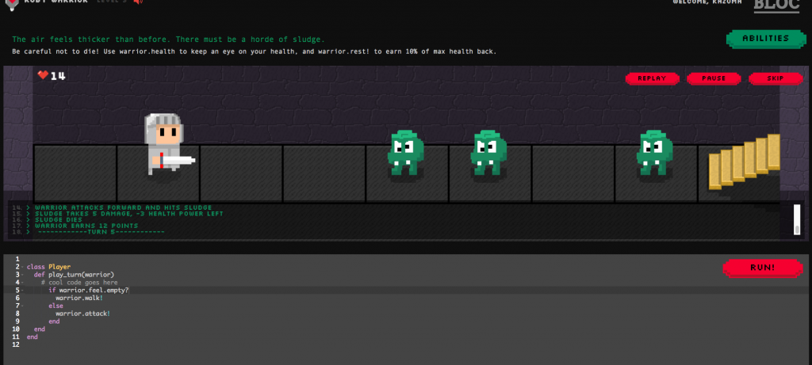Click the golden staircase exit

tap(744, 162)
